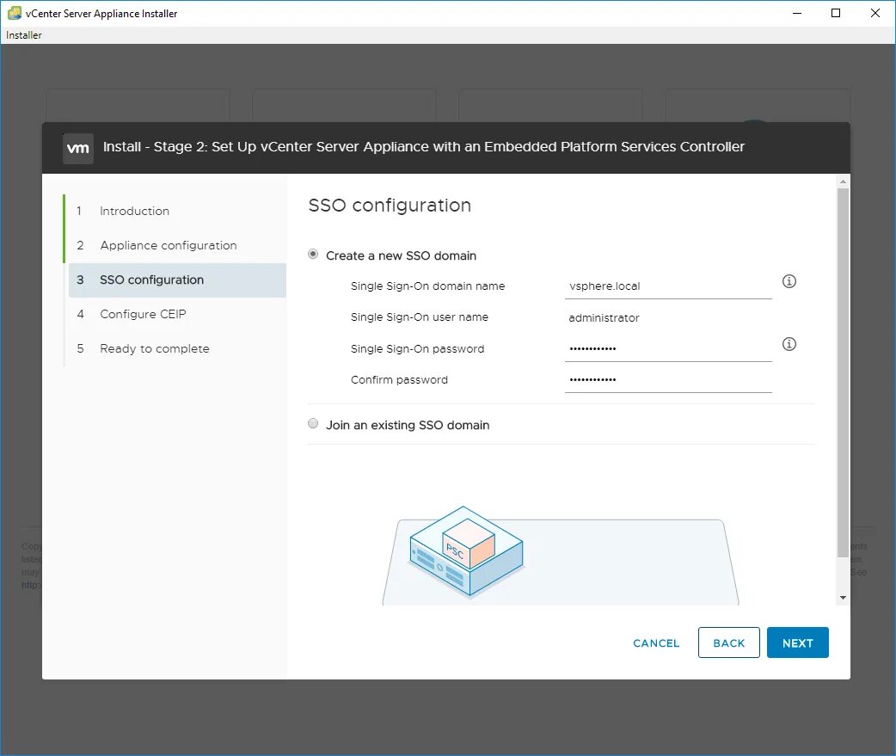The width and height of the screenshot is (896, 756).
Task: Select Create a new SSO domain option
Action: (313, 255)
